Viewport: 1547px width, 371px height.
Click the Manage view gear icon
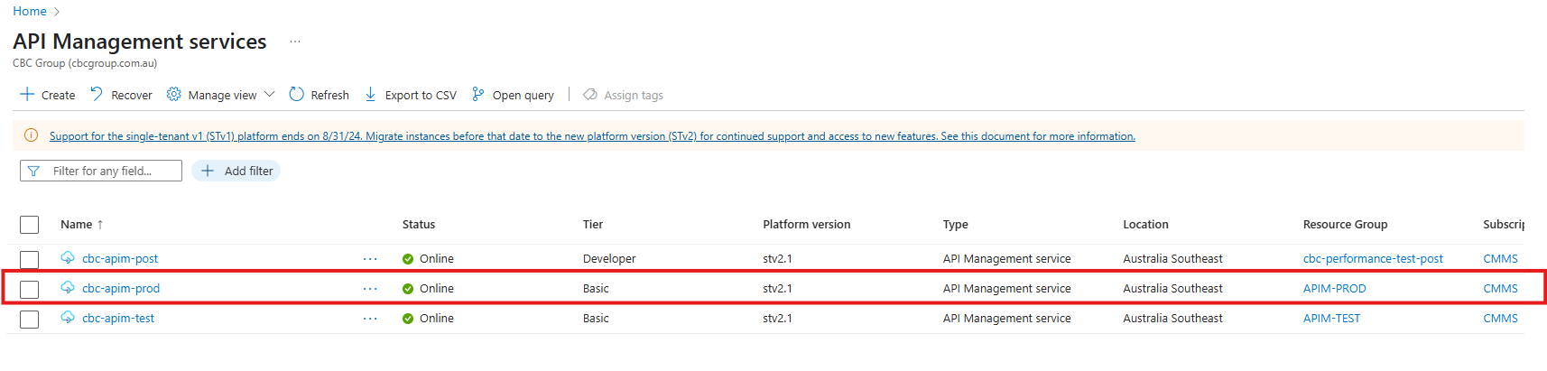point(174,94)
